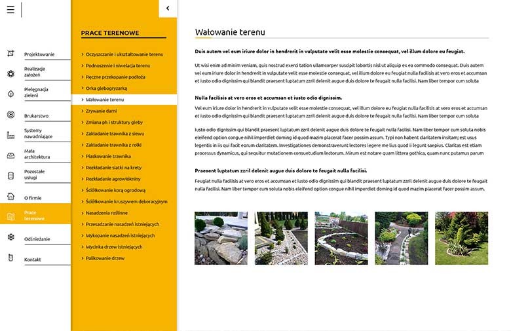This screenshot has height=331, width=511.
Task: Open Mała architektura menu item
Action: [x=37, y=154]
